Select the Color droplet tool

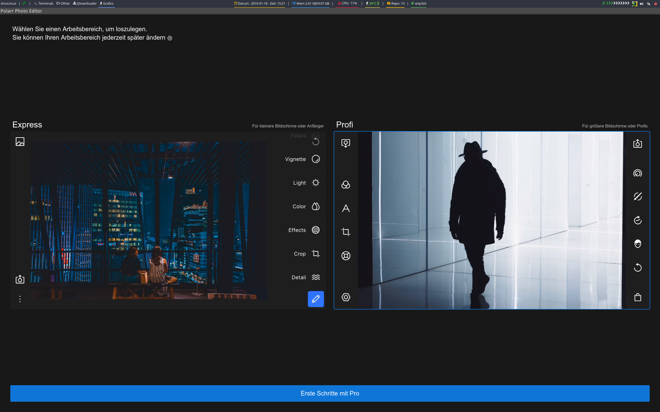pos(316,206)
